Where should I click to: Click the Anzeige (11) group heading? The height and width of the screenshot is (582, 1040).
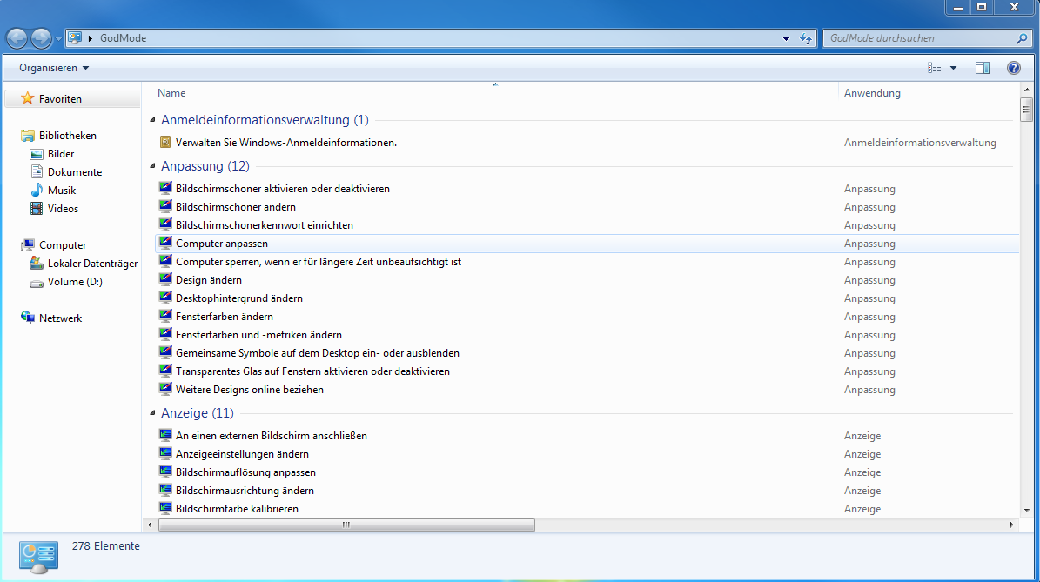[x=197, y=413]
